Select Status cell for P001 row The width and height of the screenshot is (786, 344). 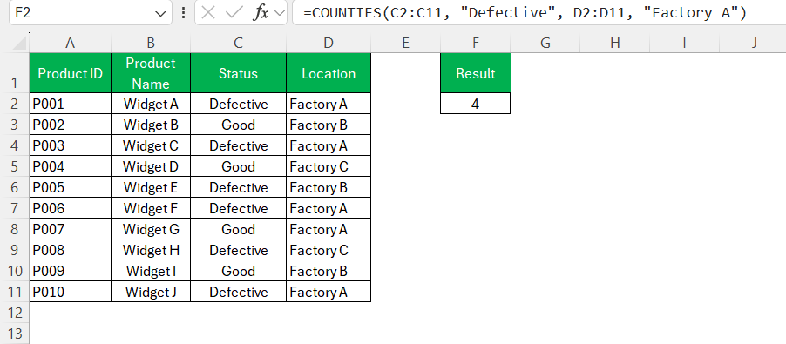pos(238,104)
